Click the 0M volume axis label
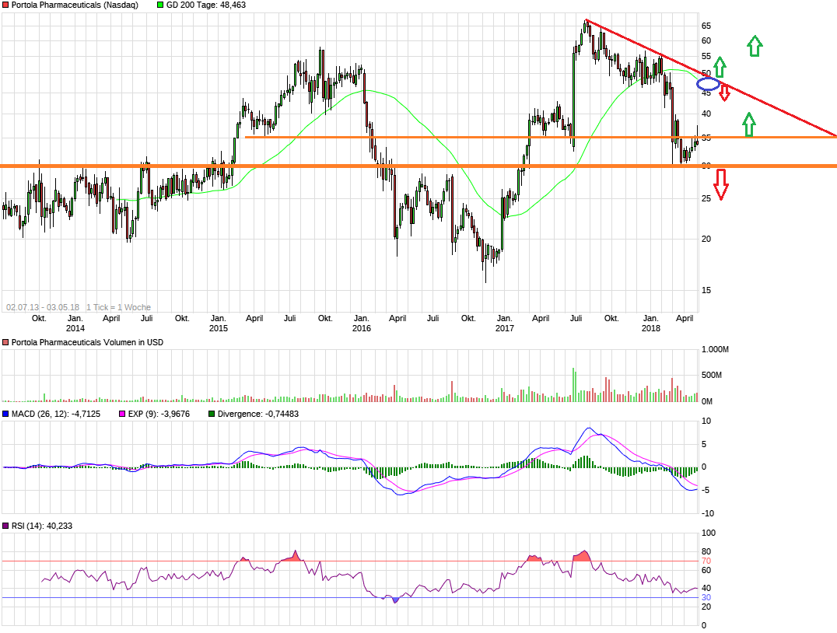837x633 pixels. point(707,400)
